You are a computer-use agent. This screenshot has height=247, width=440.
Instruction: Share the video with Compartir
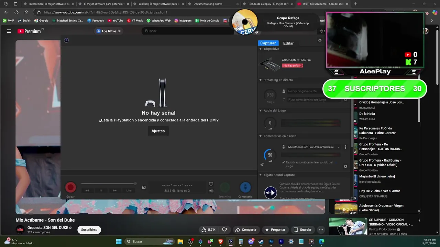pyautogui.click(x=246, y=230)
